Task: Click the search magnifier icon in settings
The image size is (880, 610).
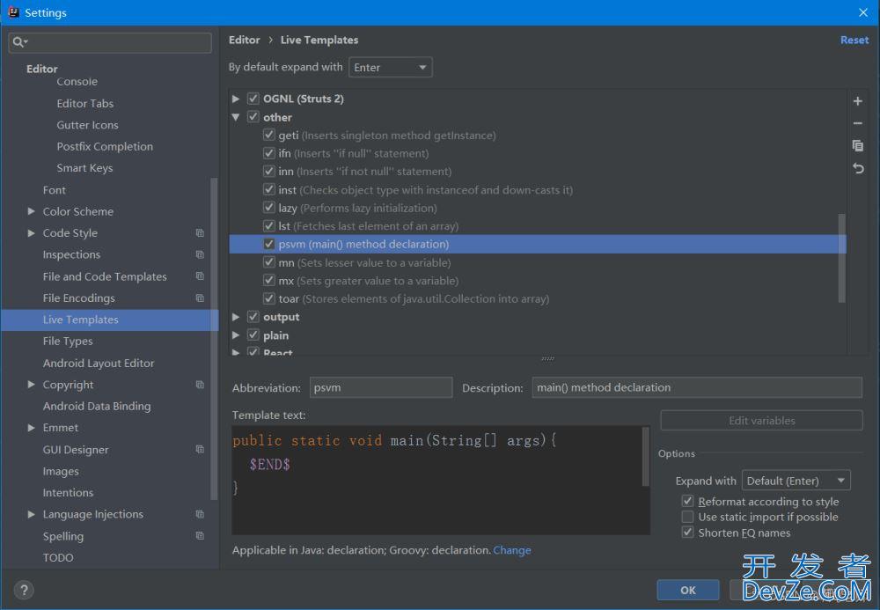Action: [x=18, y=42]
